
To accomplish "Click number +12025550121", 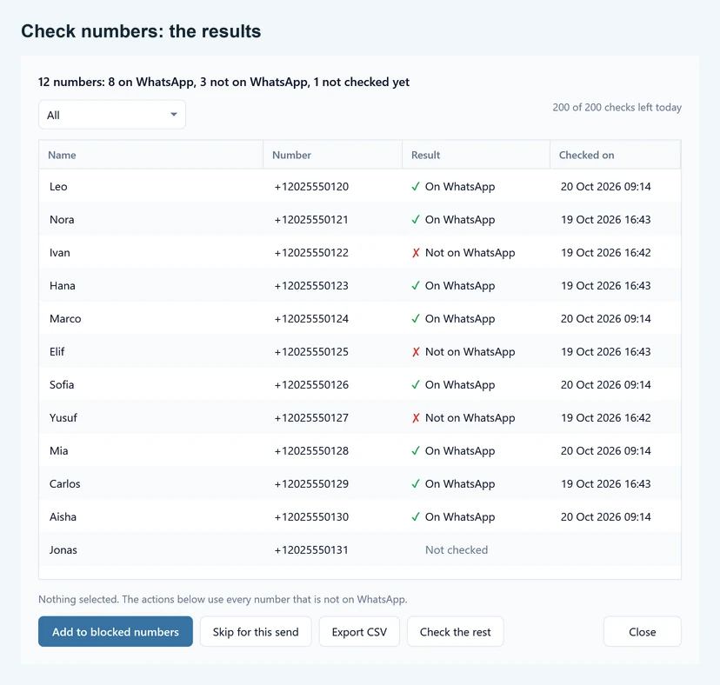I will pyautogui.click(x=311, y=219).
